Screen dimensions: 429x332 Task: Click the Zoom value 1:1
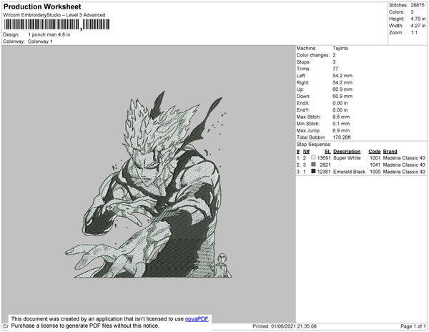point(414,33)
